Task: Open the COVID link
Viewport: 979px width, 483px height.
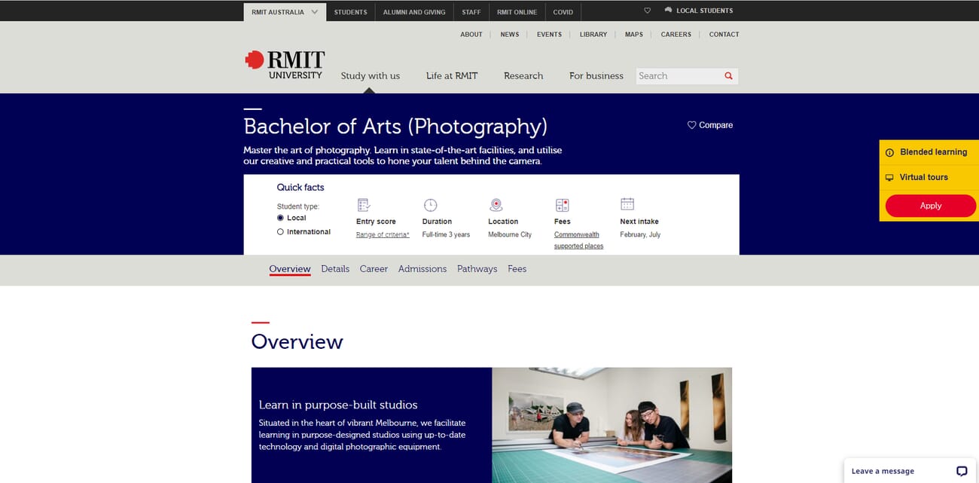Action: tap(563, 12)
